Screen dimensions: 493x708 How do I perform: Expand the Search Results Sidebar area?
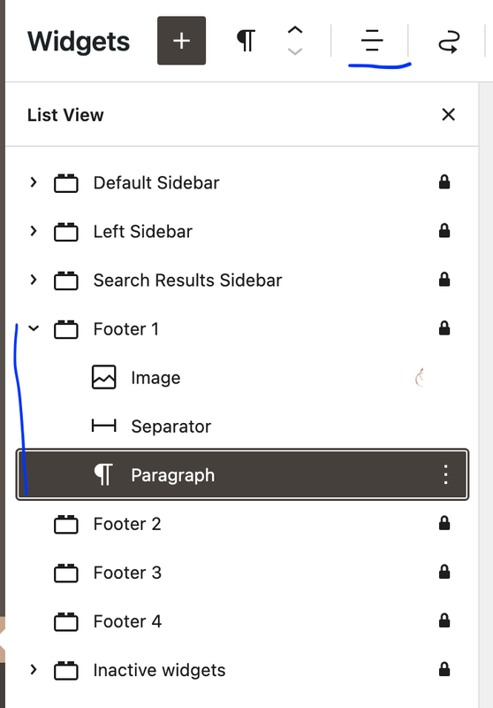[x=34, y=280]
